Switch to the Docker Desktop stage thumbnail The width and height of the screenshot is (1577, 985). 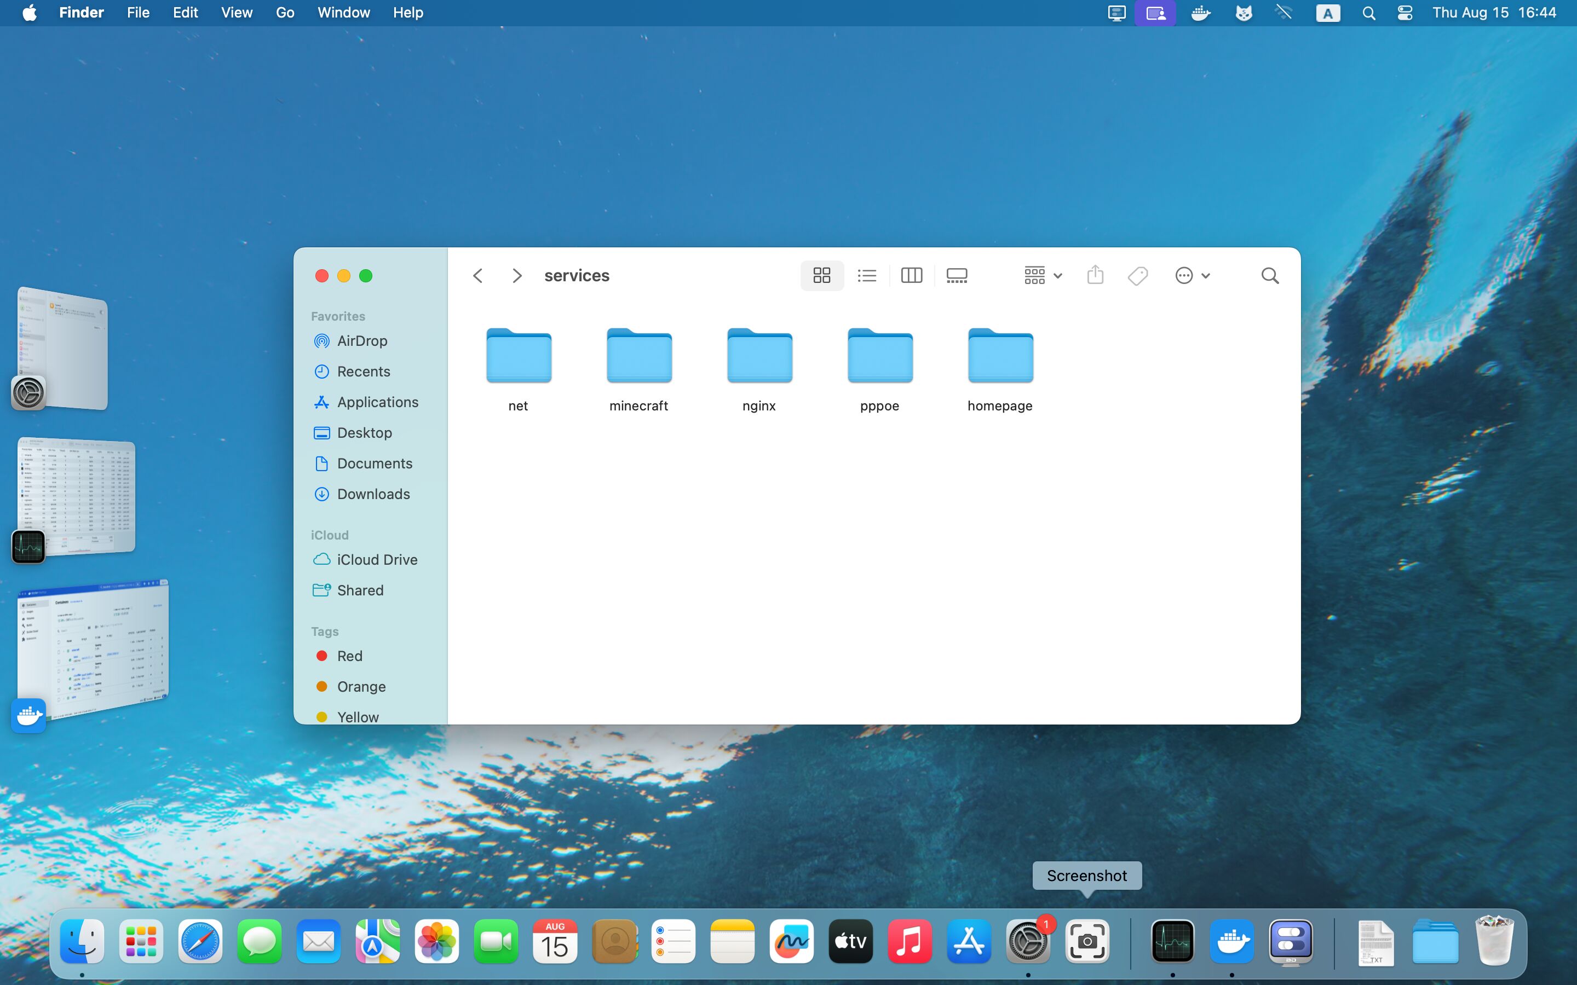pyautogui.click(x=91, y=651)
